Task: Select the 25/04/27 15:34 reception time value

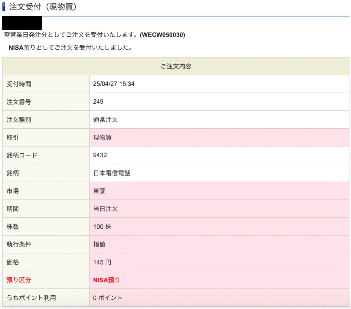Action: point(114,84)
